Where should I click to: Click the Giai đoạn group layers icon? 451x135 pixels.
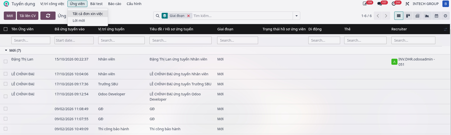(165, 16)
